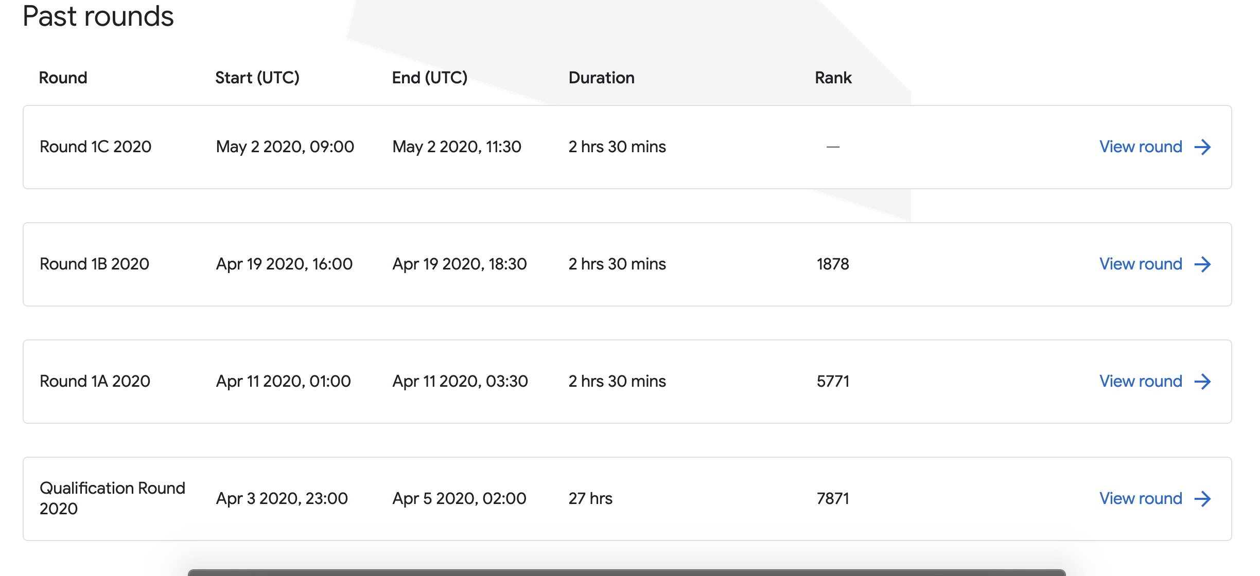Click the arrow icon for Round 1B 2020
The width and height of the screenshot is (1260, 576).
(1203, 264)
